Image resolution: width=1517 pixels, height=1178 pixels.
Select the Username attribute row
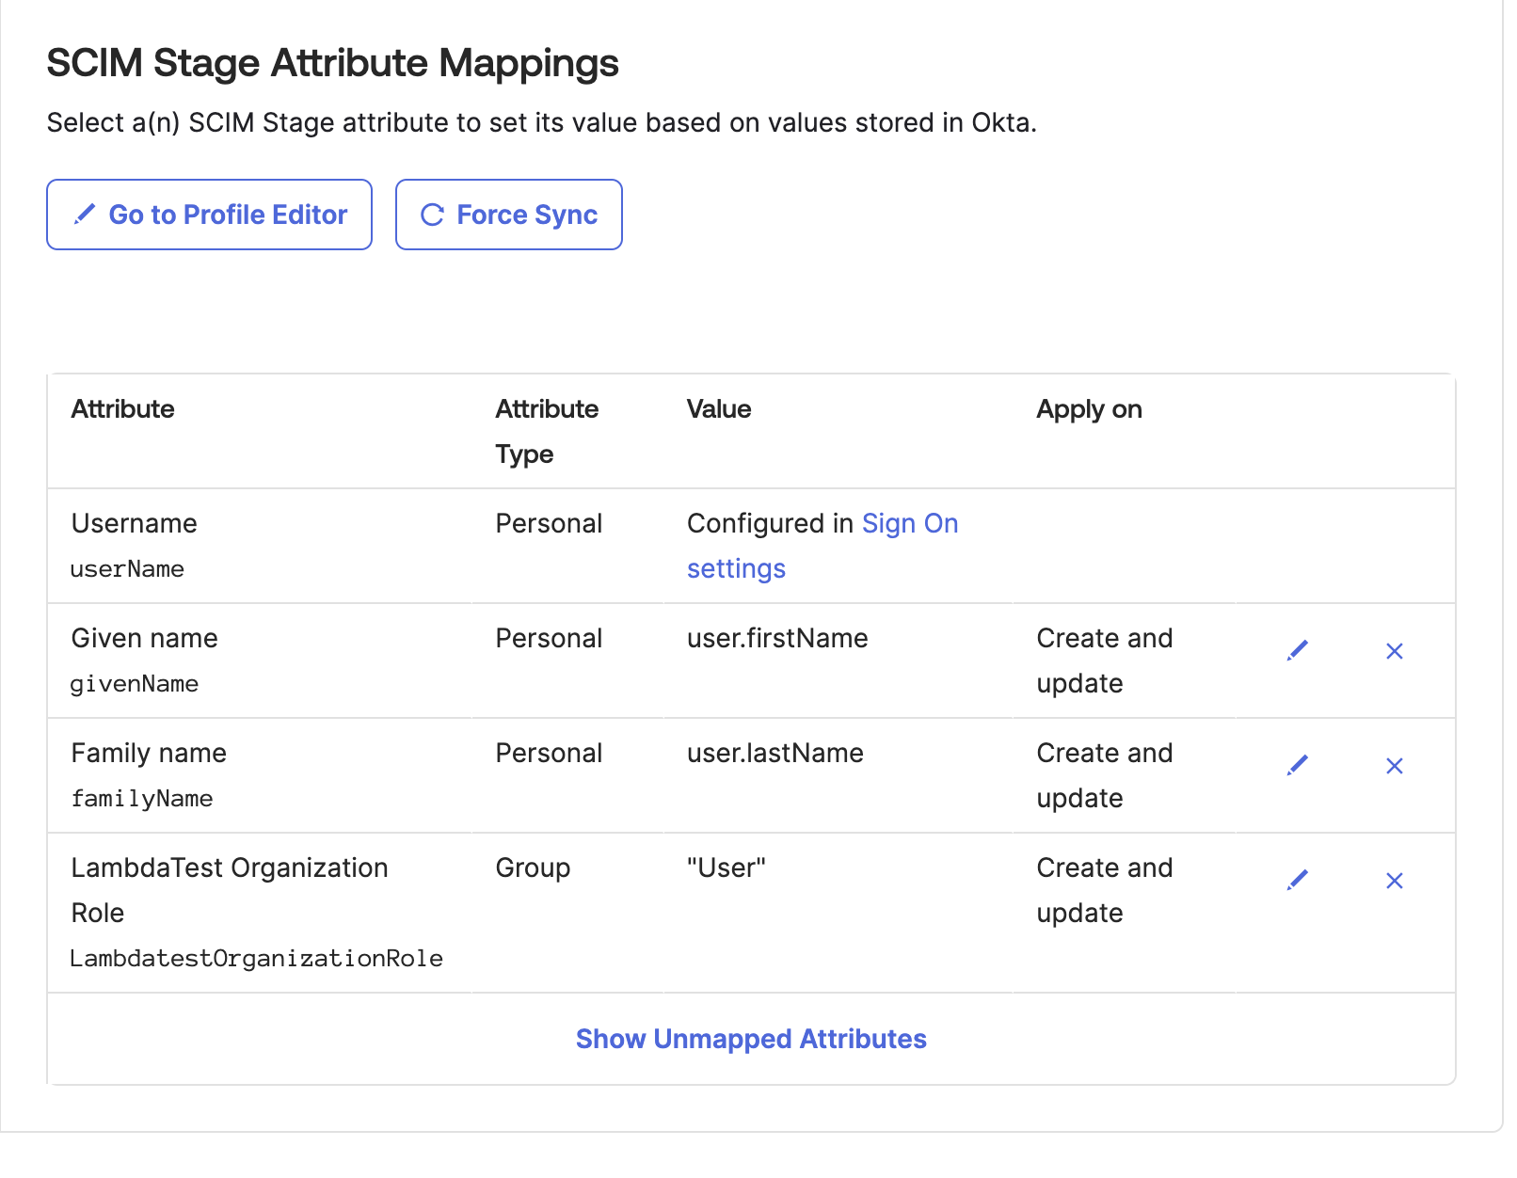coord(135,524)
